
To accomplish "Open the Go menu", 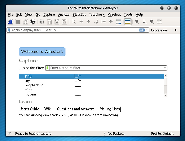I will [38, 14].
